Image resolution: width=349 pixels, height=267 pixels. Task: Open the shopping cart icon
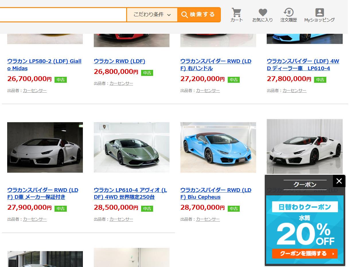pyautogui.click(x=237, y=15)
